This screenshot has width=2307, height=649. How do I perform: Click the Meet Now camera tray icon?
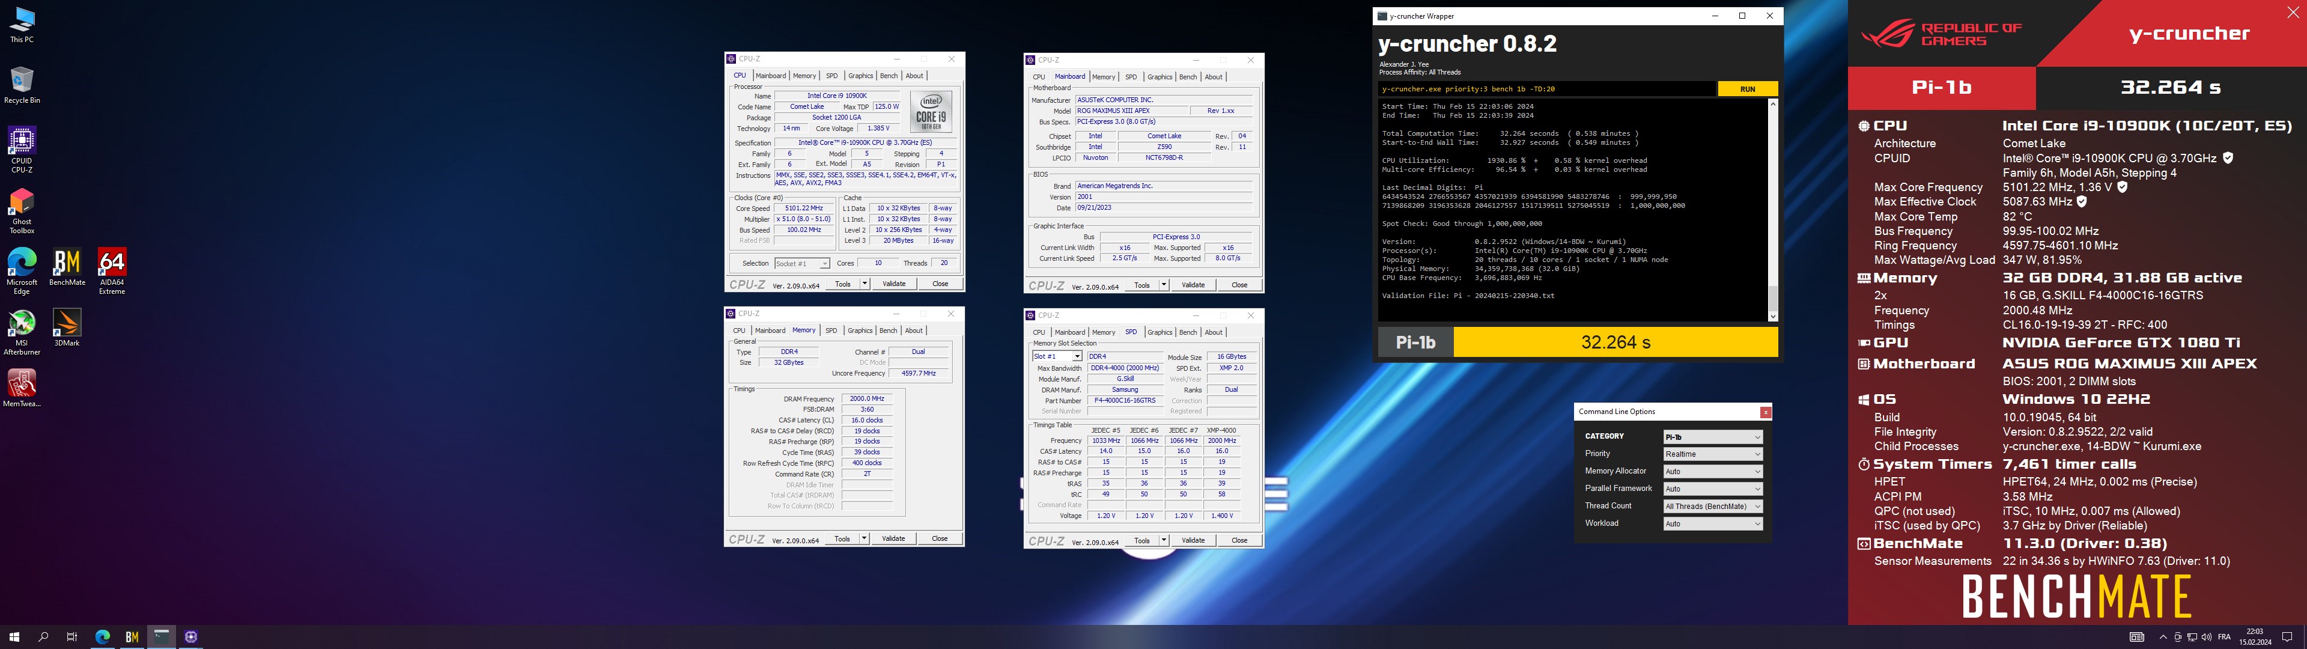point(2177,638)
